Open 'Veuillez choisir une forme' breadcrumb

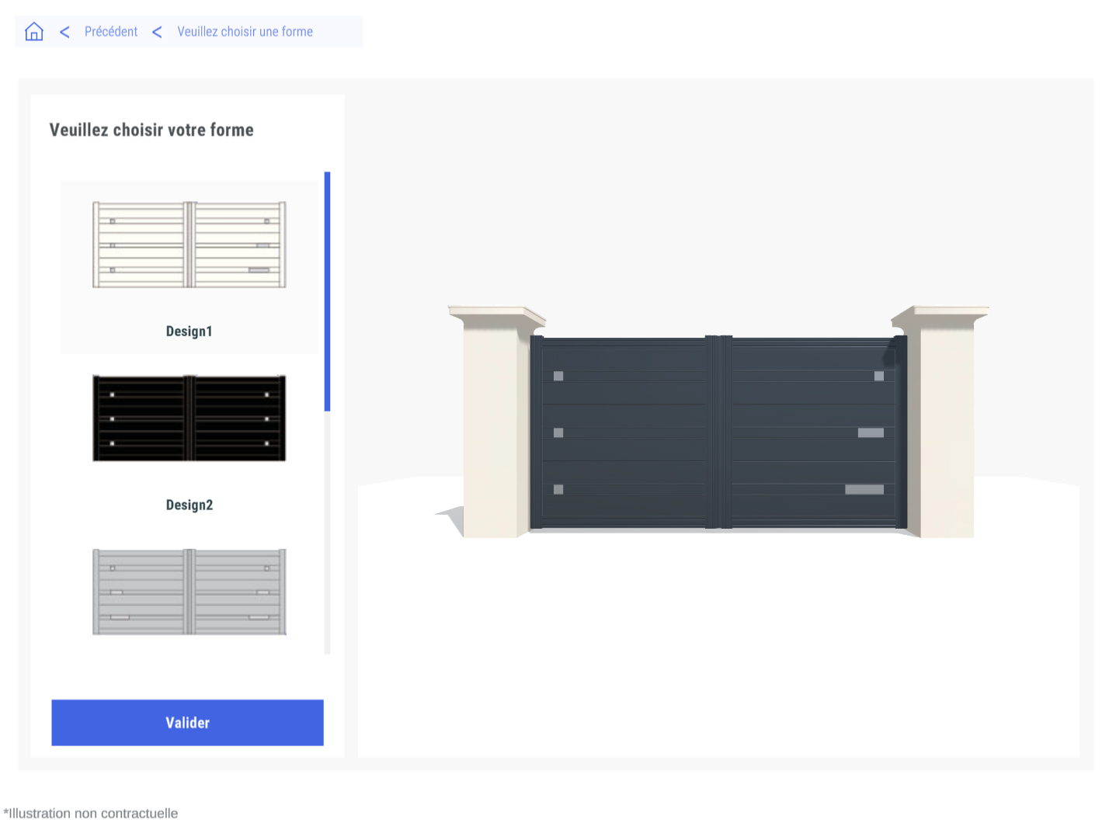pos(245,32)
